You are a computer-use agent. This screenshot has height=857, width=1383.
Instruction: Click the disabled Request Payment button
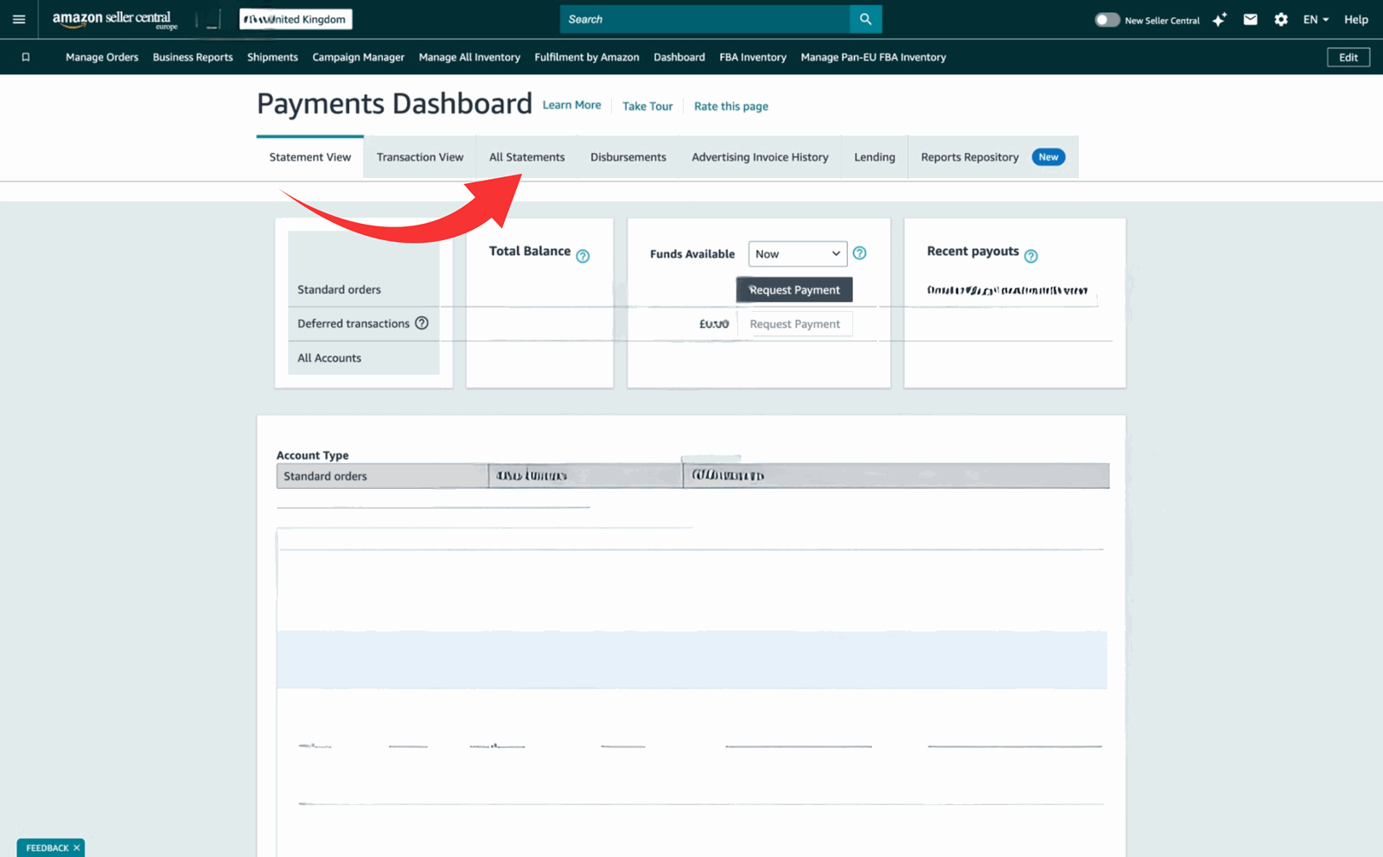794,324
